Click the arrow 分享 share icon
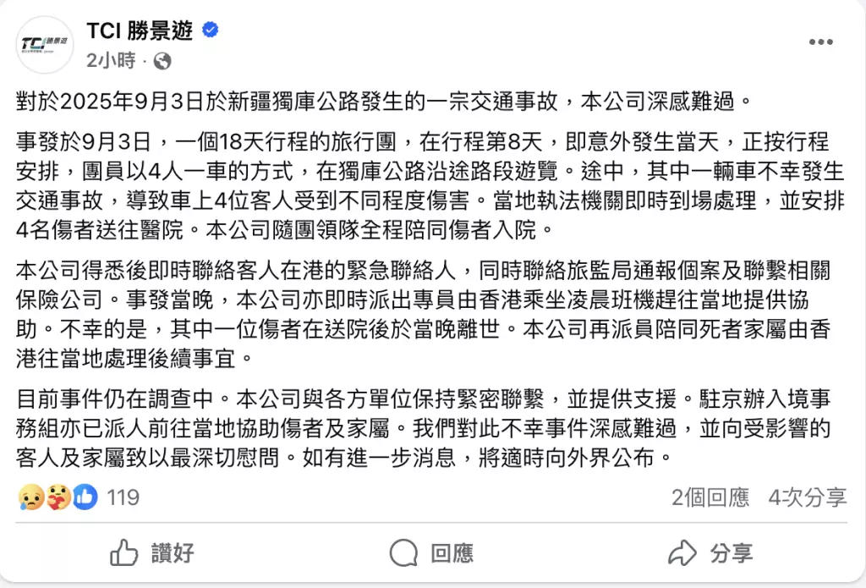This screenshot has height=588, width=866. pyautogui.click(x=682, y=553)
